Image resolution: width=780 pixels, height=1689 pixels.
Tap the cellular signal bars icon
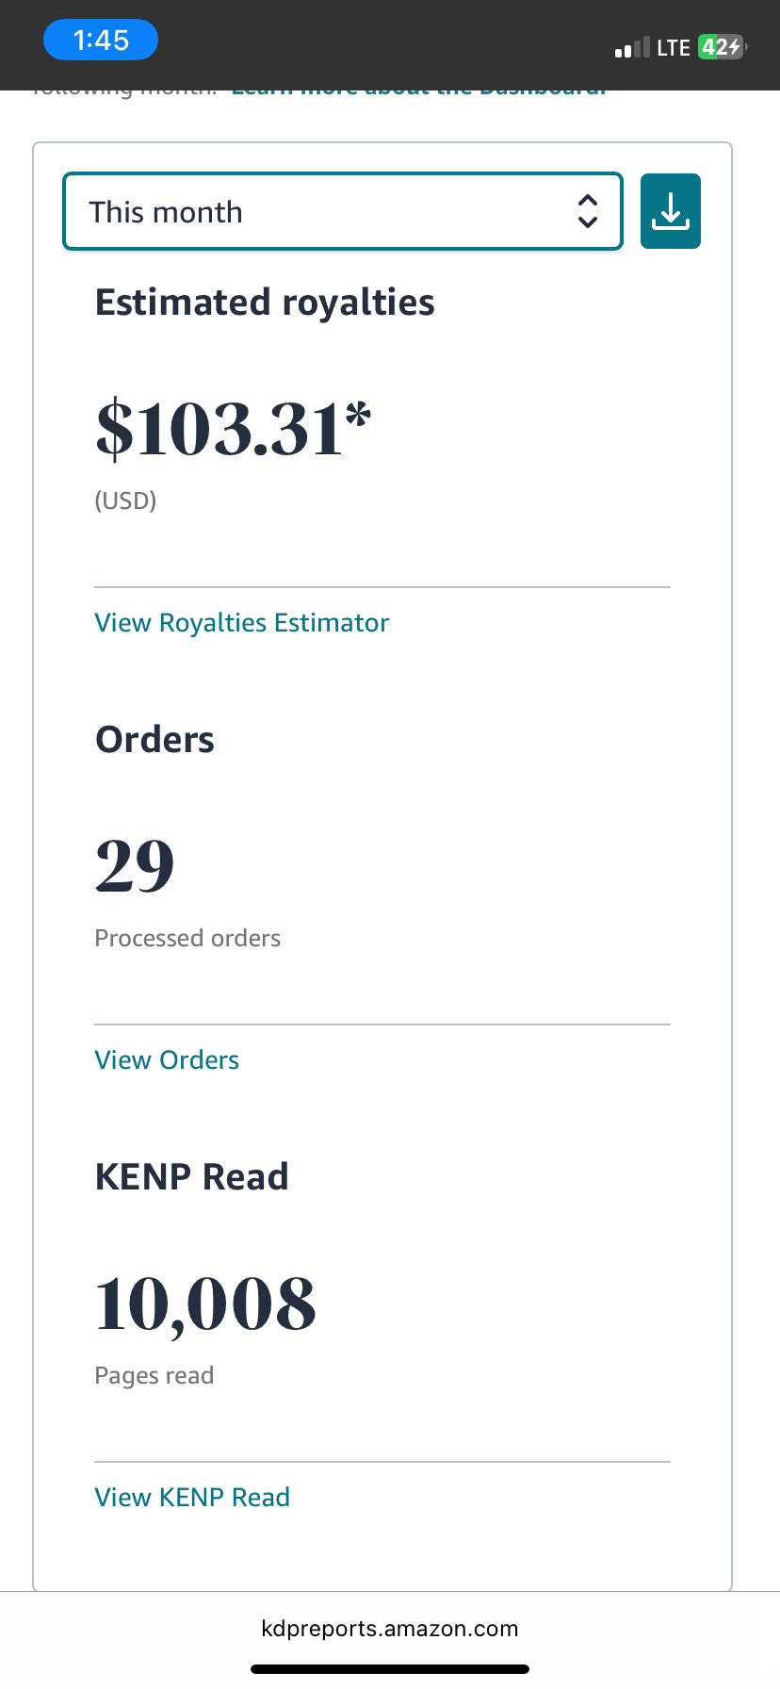click(631, 48)
